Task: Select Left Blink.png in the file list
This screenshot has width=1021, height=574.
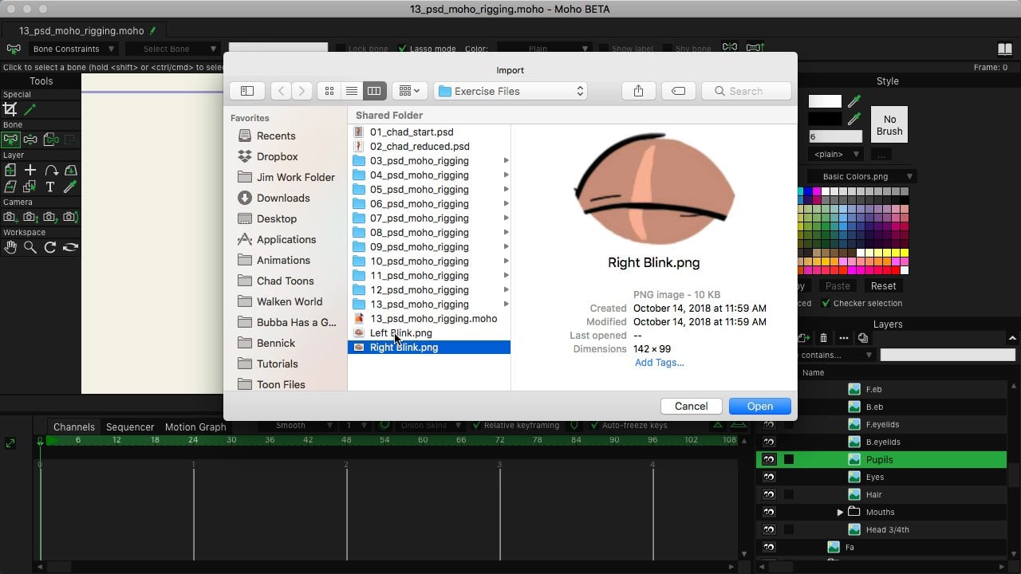Action: [400, 332]
